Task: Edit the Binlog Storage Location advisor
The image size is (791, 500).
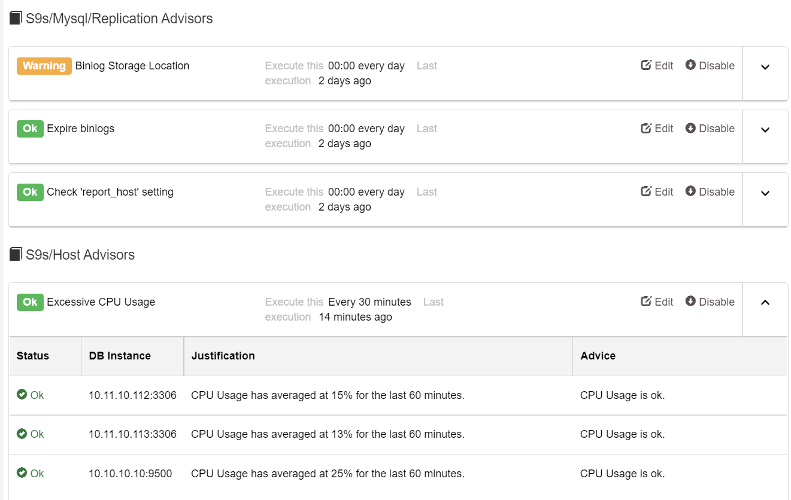Action: (657, 66)
